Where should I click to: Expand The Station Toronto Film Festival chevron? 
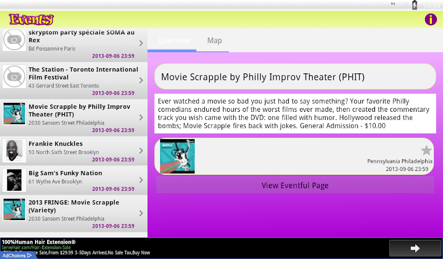(141, 80)
